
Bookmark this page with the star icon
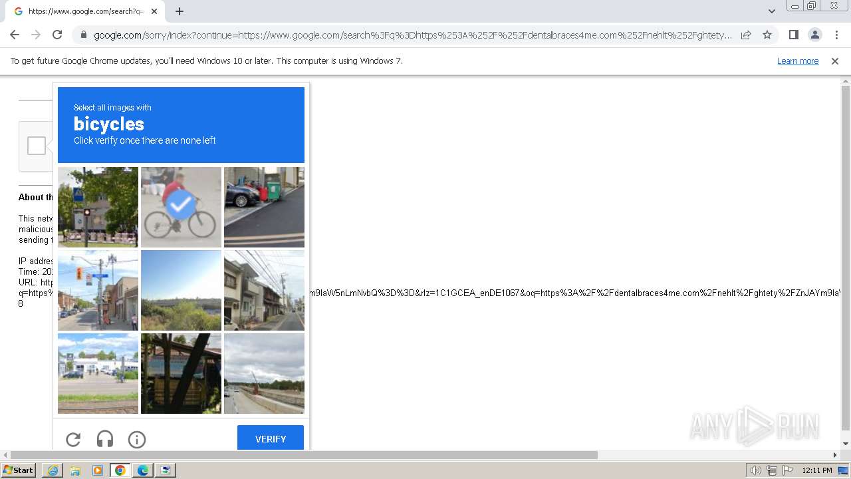coord(767,35)
